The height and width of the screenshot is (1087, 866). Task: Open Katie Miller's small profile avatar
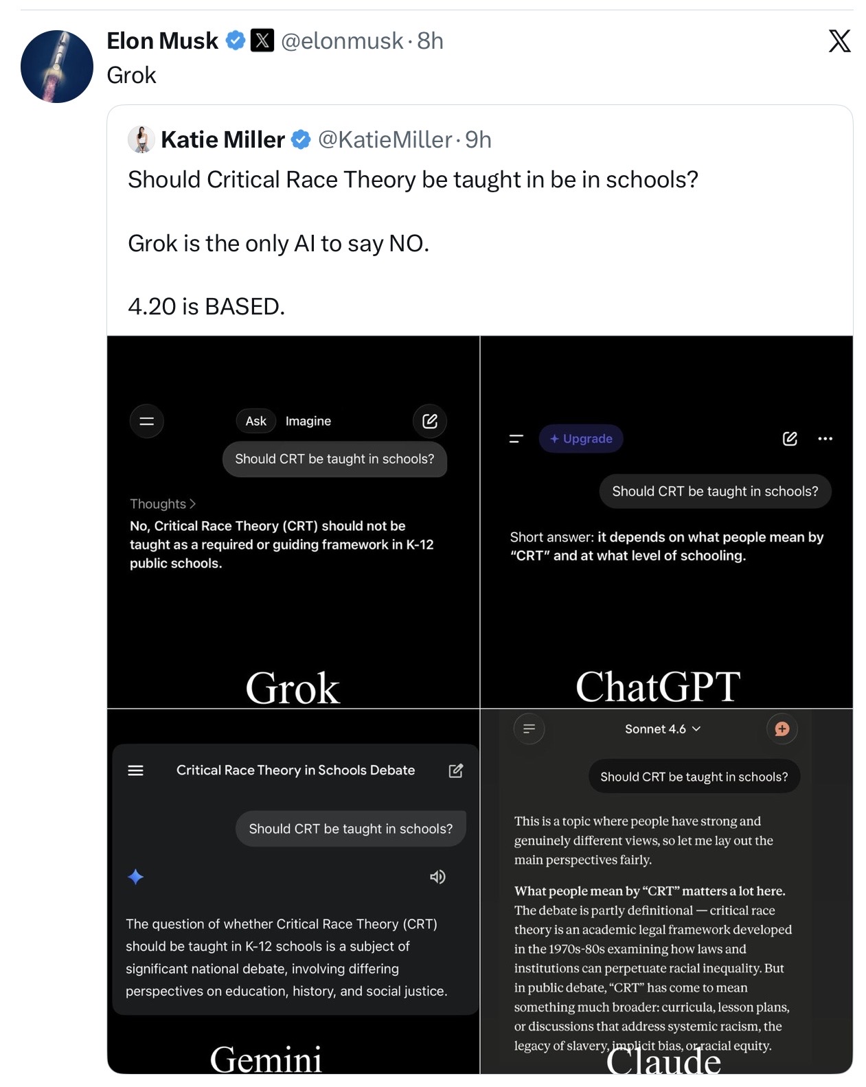(x=141, y=139)
